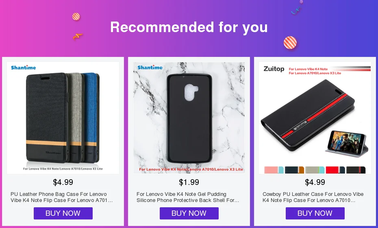
Task: Click BUY NOW for Gel Pudding Silicone case
Action: pos(189,213)
